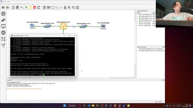Reload all nodes icon
This screenshot has height=108, width=193.
[x=39, y=7]
